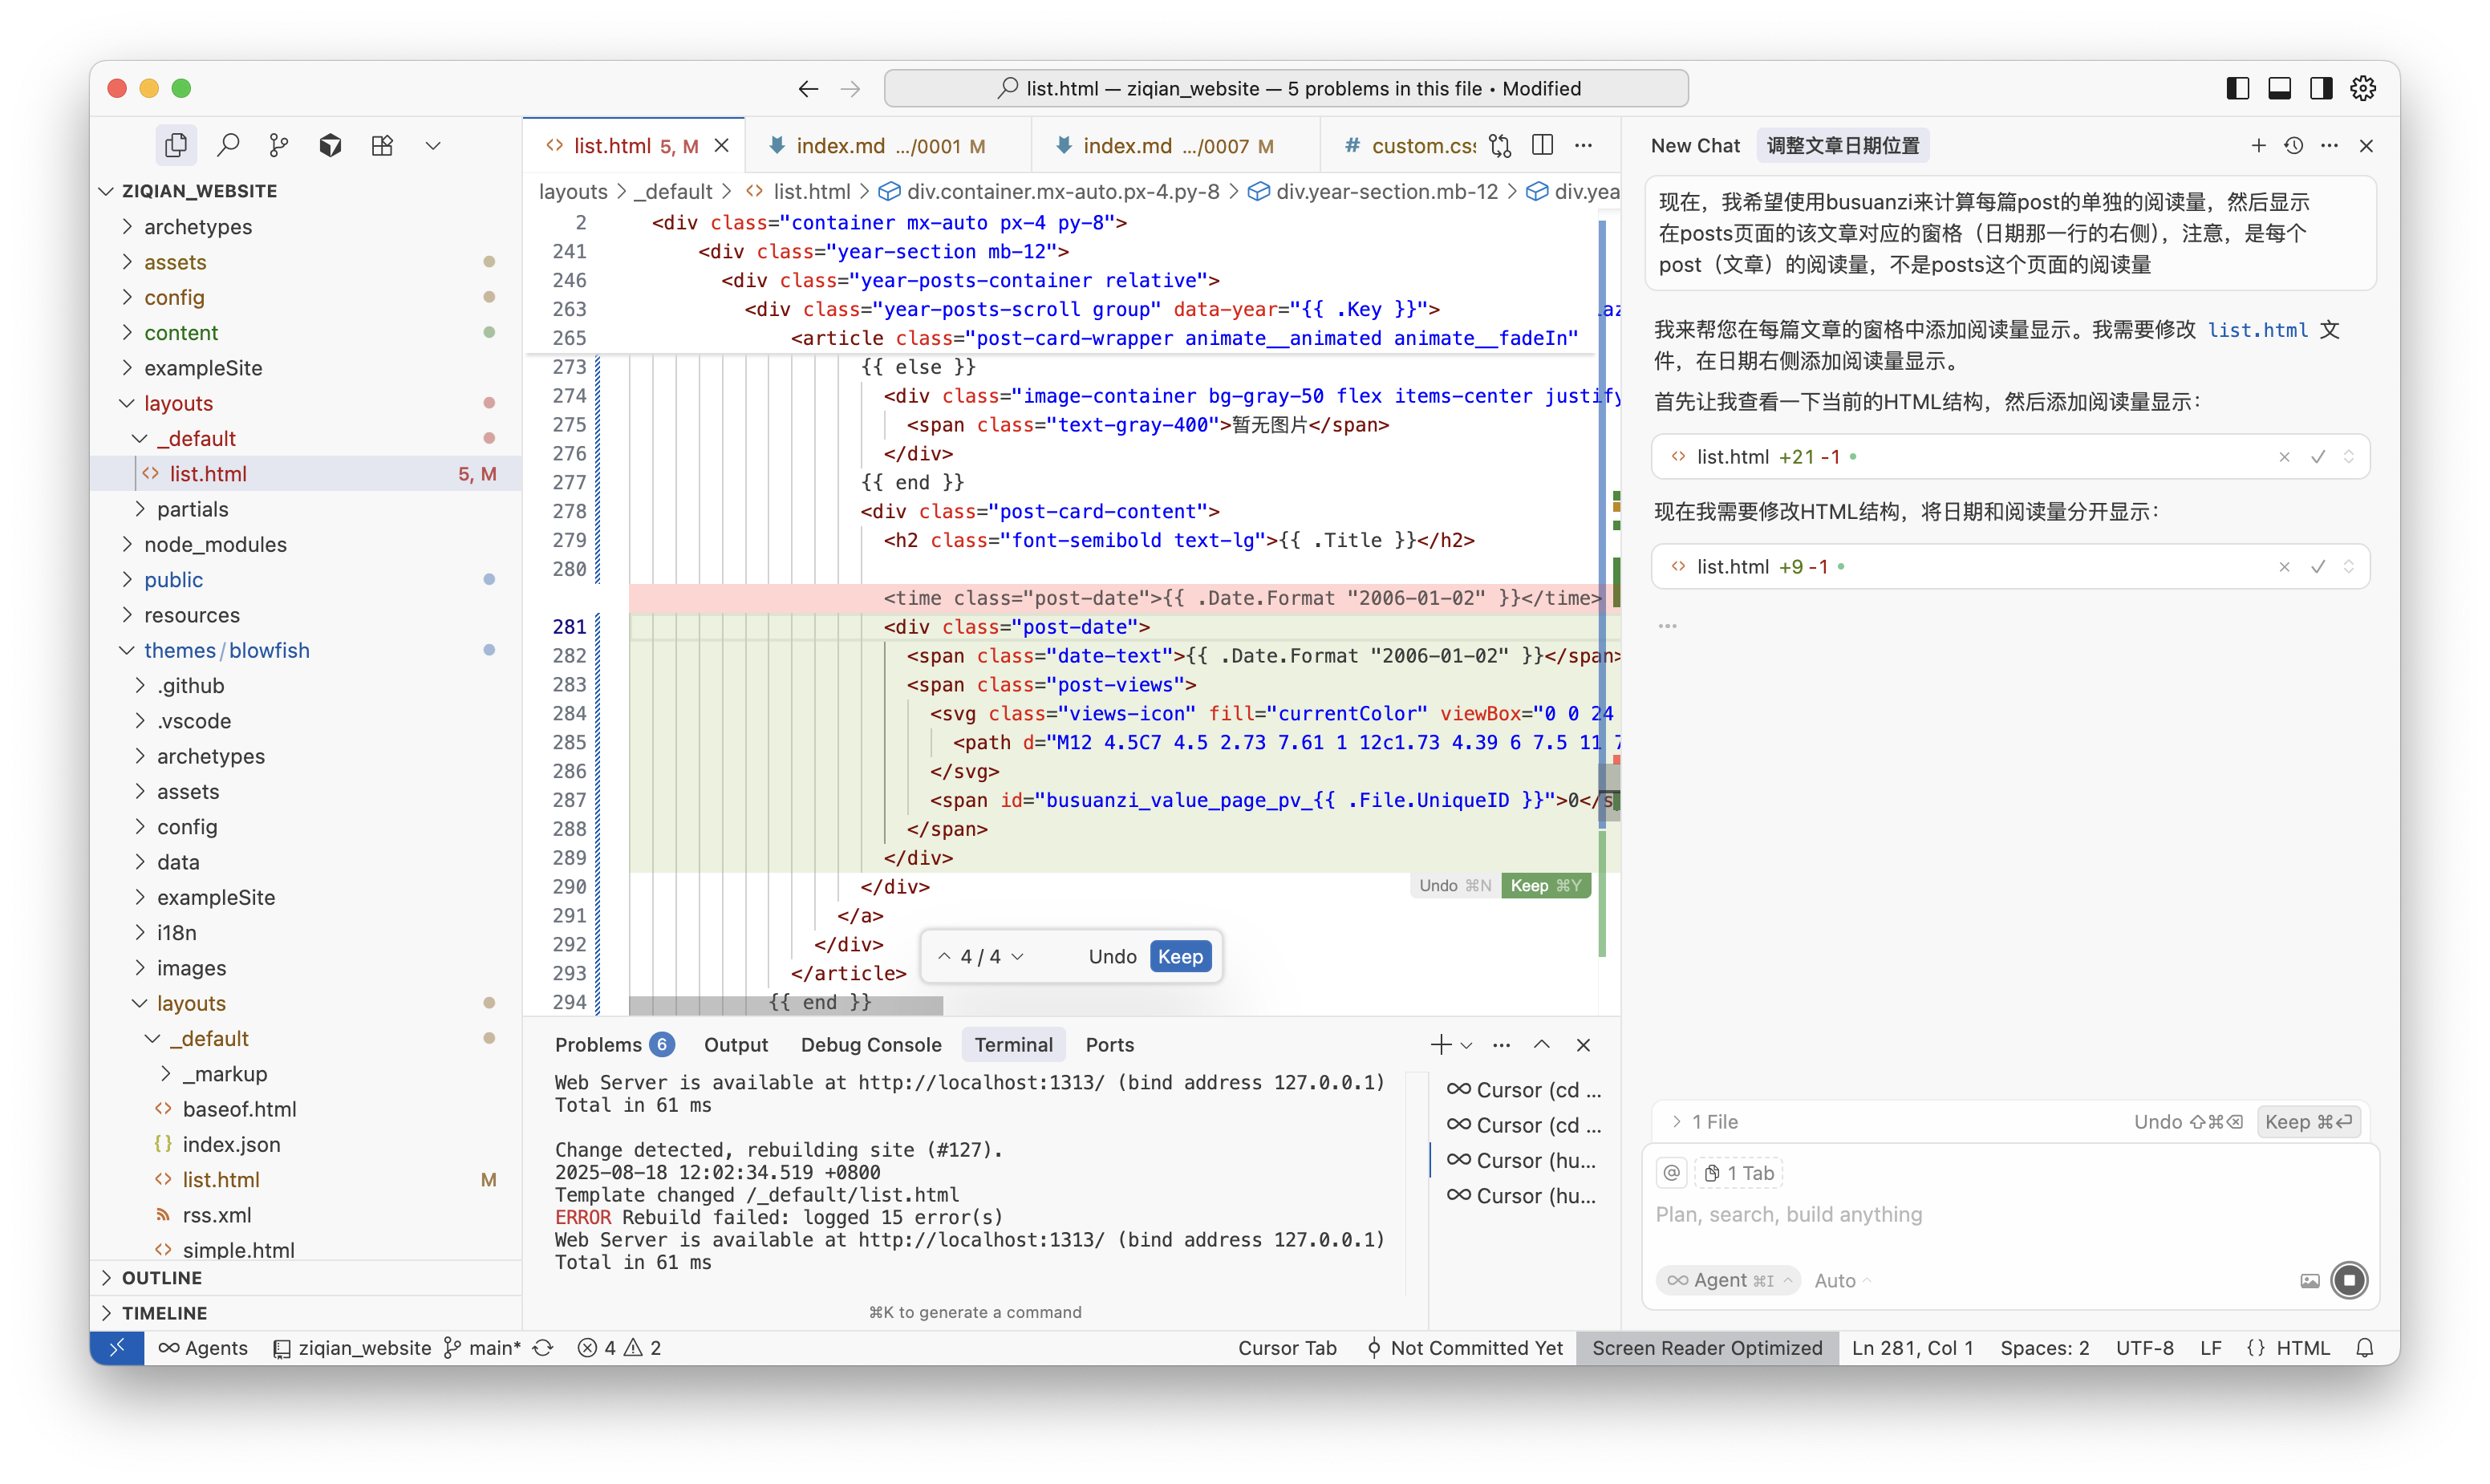2490x1484 pixels.
Task: Go to previous change with up chevron
Action: pyautogui.click(x=944, y=957)
